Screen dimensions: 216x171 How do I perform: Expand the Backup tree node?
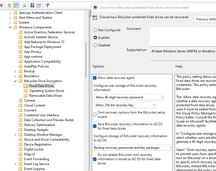click(x=15, y=72)
